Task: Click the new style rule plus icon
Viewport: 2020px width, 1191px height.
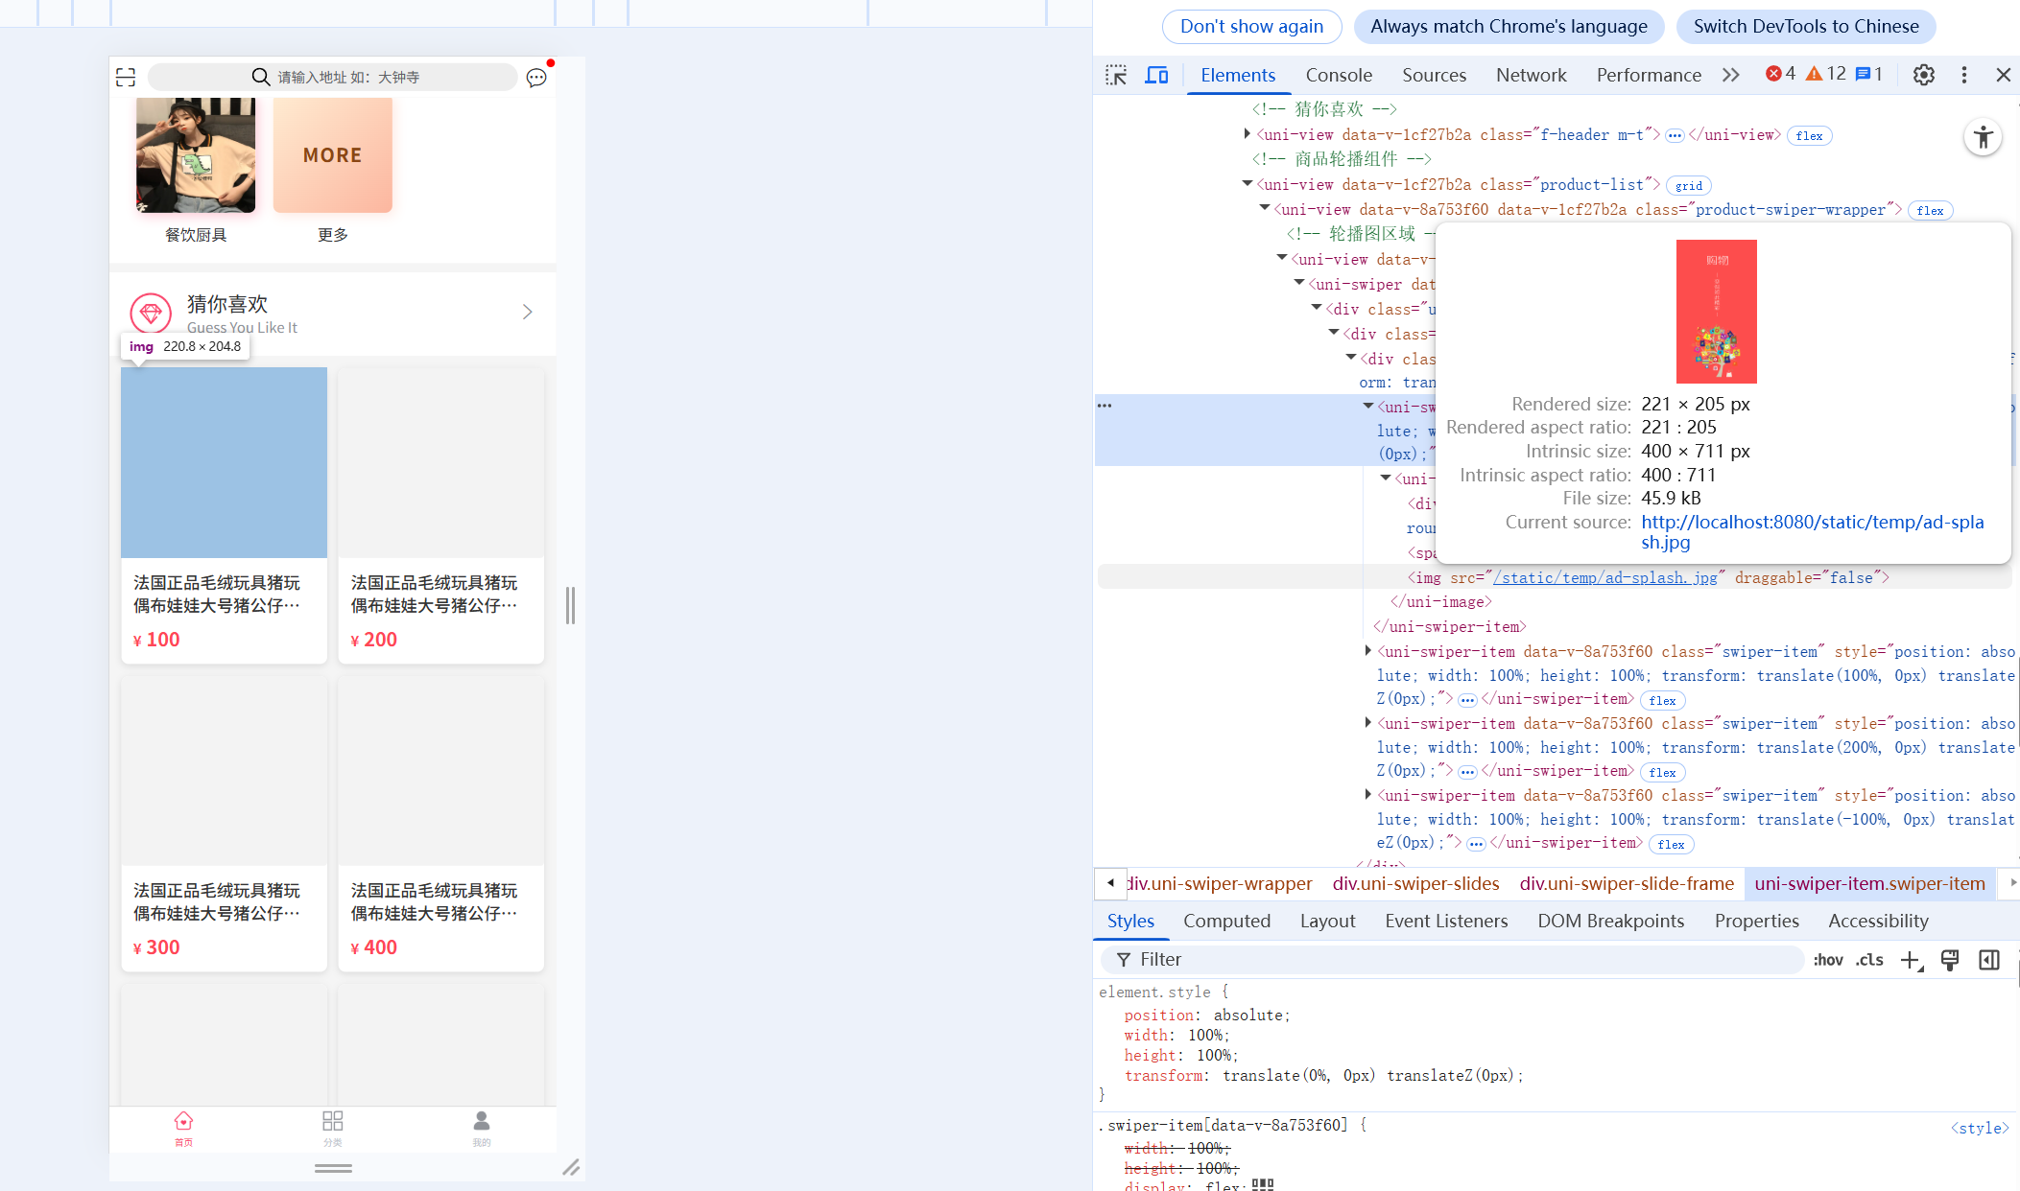Action: tap(1911, 960)
